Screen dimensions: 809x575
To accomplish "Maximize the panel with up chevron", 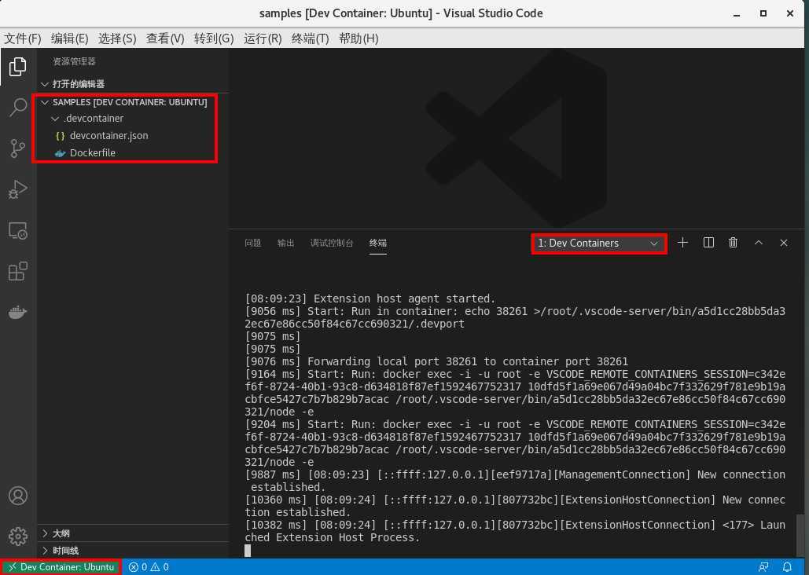I will pyautogui.click(x=759, y=243).
